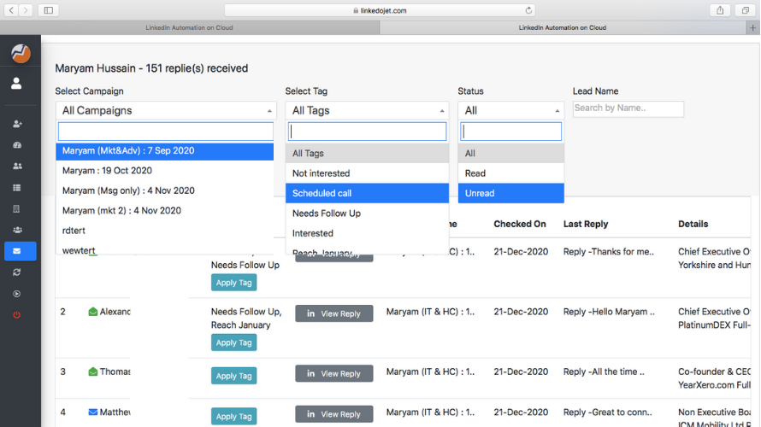The image size is (761, 427).
Task: Click the LinkedoJet logo in sidebar
Action: pyautogui.click(x=21, y=53)
